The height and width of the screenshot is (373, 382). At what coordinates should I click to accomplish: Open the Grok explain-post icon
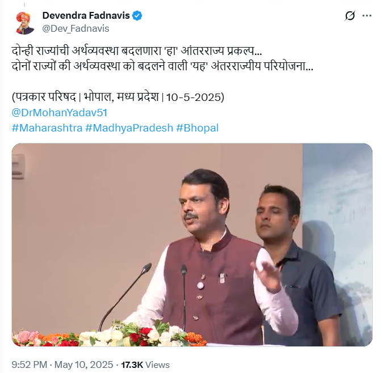coord(350,16)
